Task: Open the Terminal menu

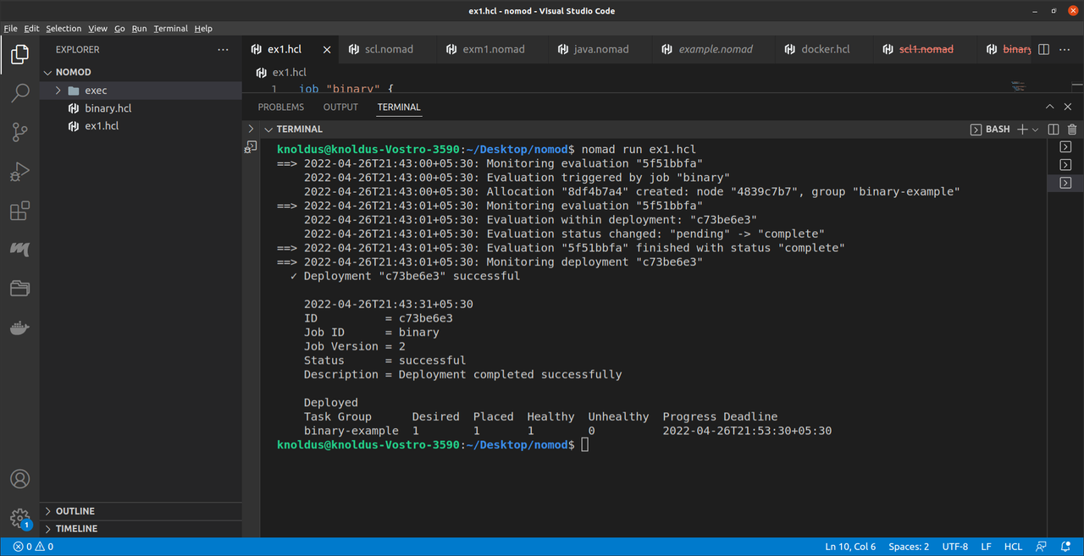Action: coord(171,29)
